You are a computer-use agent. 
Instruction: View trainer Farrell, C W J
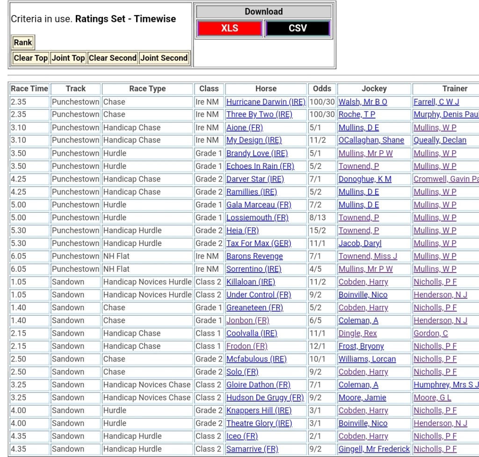(436, 102)
